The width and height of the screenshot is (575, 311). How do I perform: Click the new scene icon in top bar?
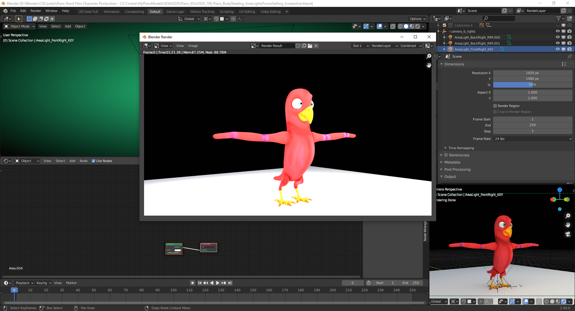[x=504, y=11]
